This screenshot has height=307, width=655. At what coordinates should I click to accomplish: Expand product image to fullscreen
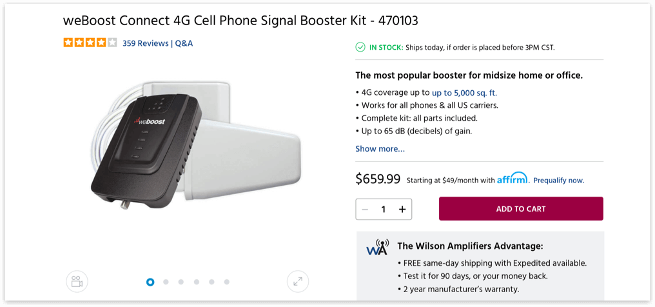(x=297, y=281)
